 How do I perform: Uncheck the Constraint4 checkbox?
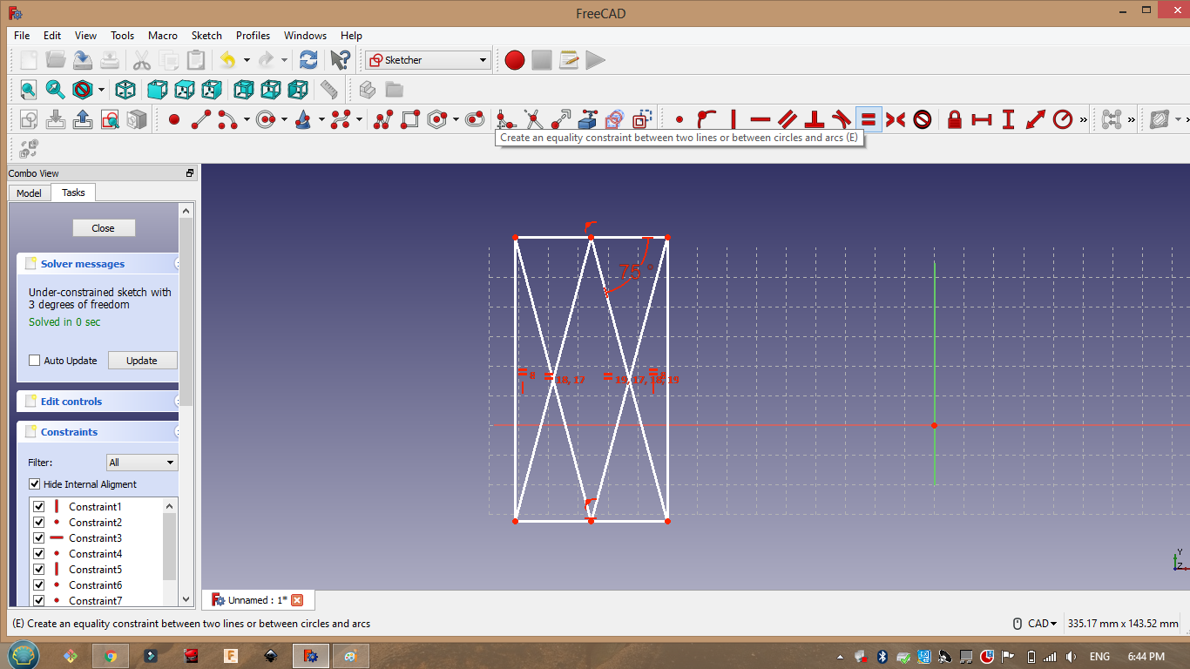(x=38, y=554)
